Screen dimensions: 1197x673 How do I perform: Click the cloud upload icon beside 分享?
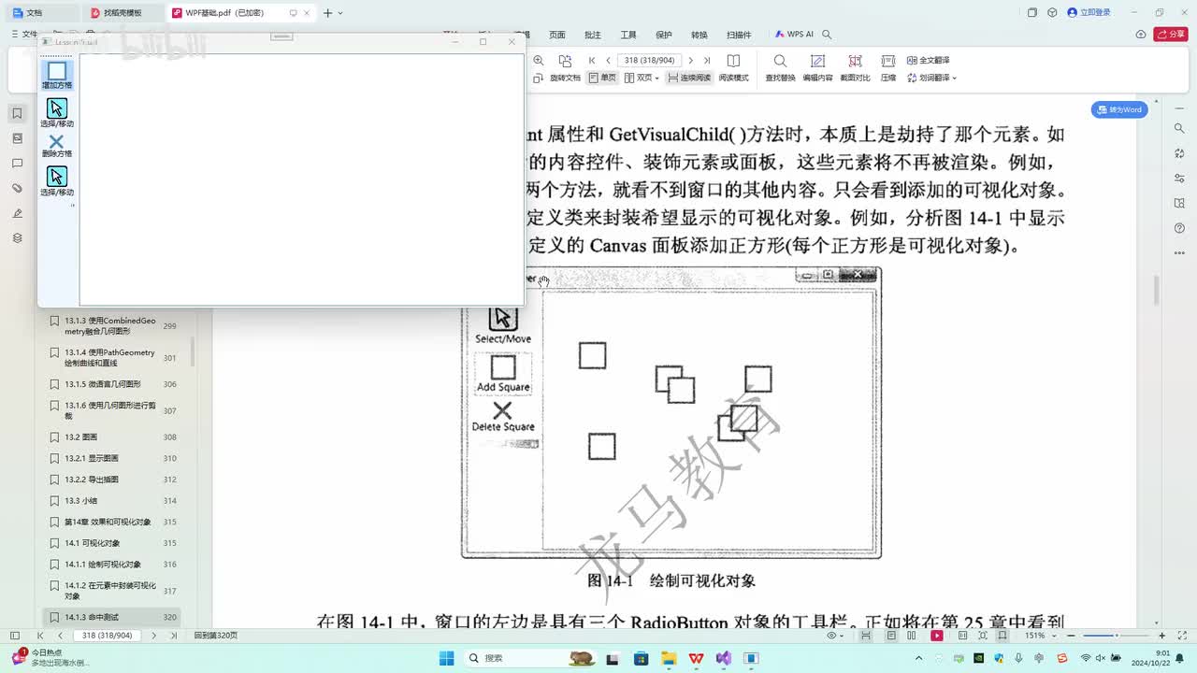(1141, 35)
